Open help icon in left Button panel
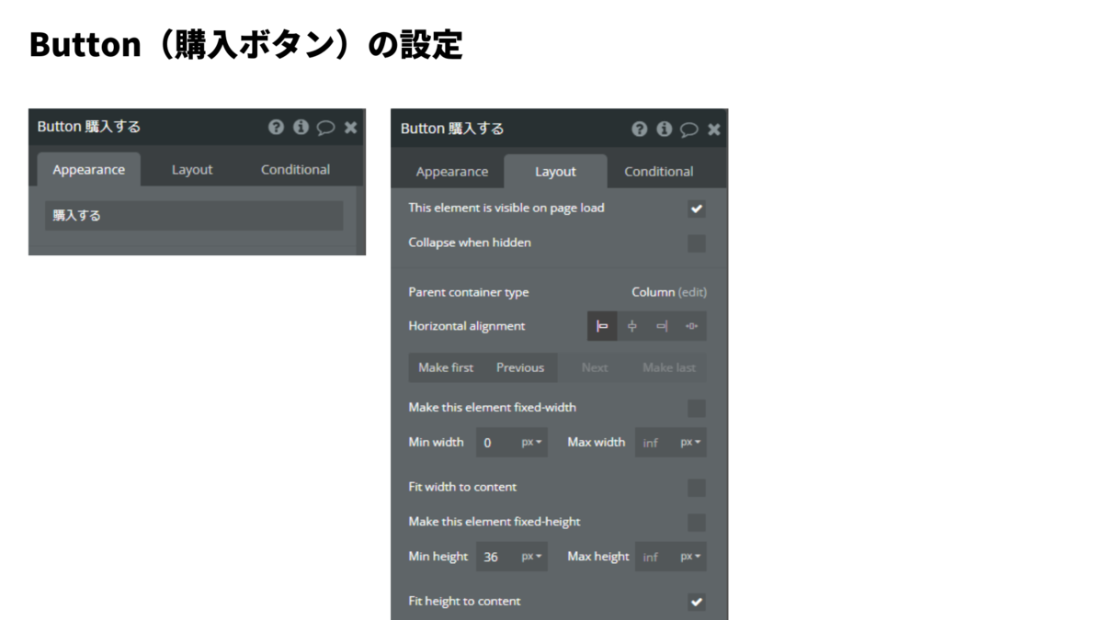Viewport: 1103px width, 620px height. 276,128
